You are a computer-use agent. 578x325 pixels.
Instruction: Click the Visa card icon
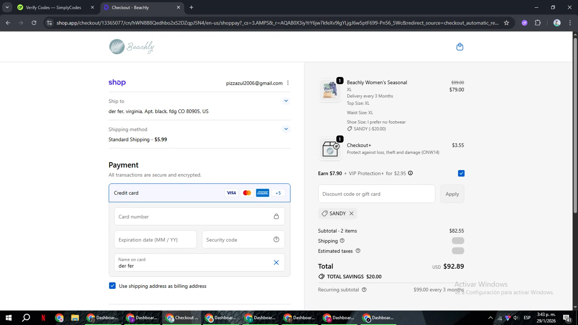pyautogui.click(x=231, y=193)
